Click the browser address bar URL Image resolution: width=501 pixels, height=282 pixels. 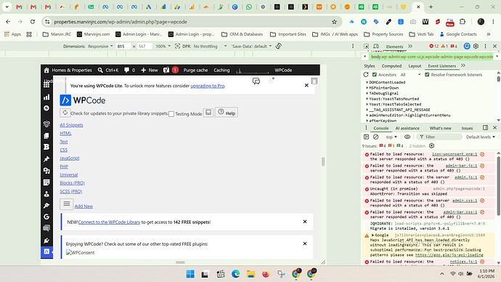click(x=121, y=22)
